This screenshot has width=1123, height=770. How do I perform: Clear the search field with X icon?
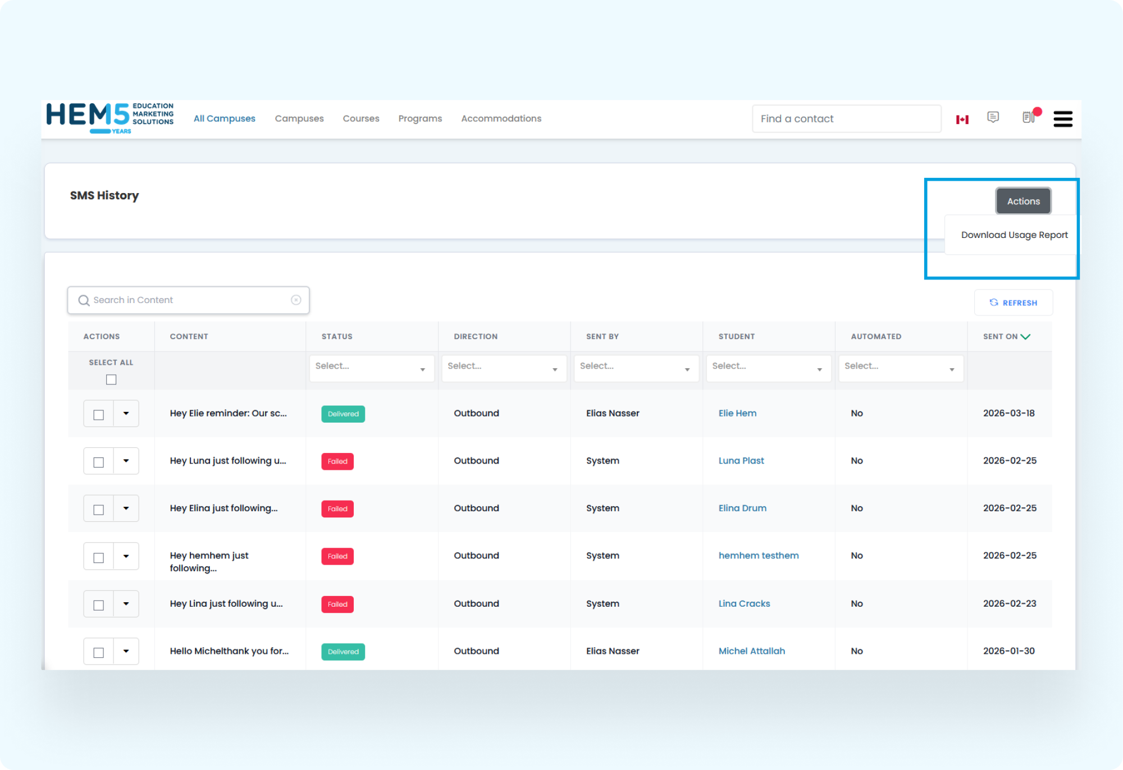(296, 300)
